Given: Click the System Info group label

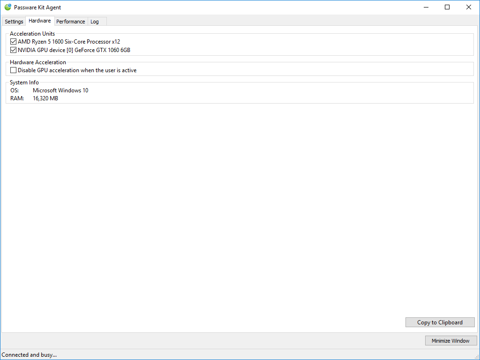Looking at the screenshot, I should coord(24,82).
